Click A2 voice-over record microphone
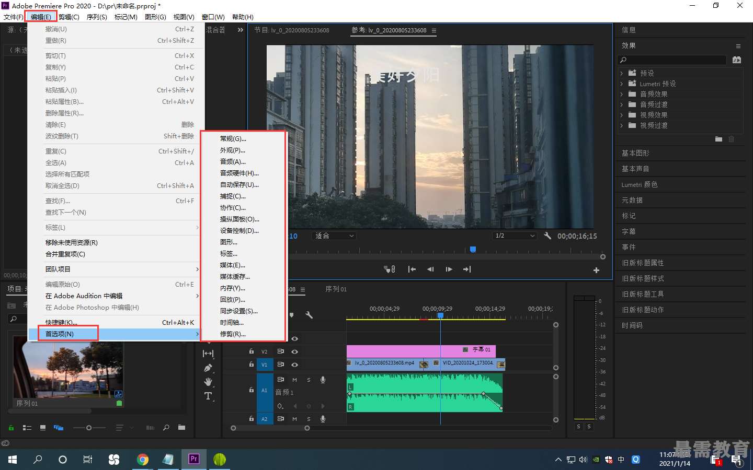This screenshot has height=470, width=753. [x=323, y=419]
